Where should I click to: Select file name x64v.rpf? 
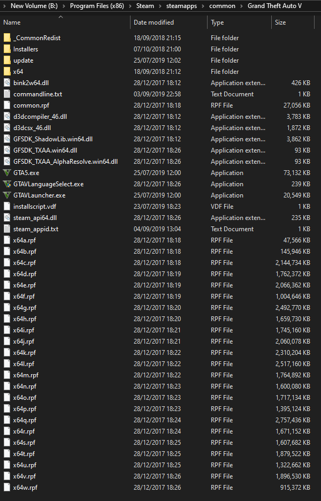[24, 476]
